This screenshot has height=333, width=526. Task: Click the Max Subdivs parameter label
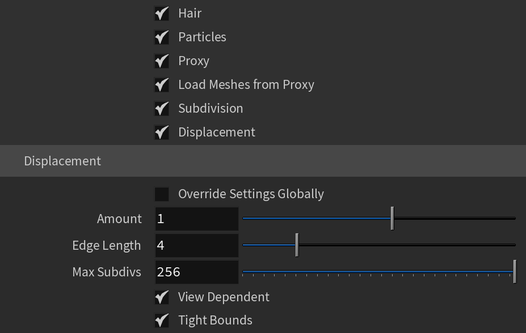click(107, 272)
